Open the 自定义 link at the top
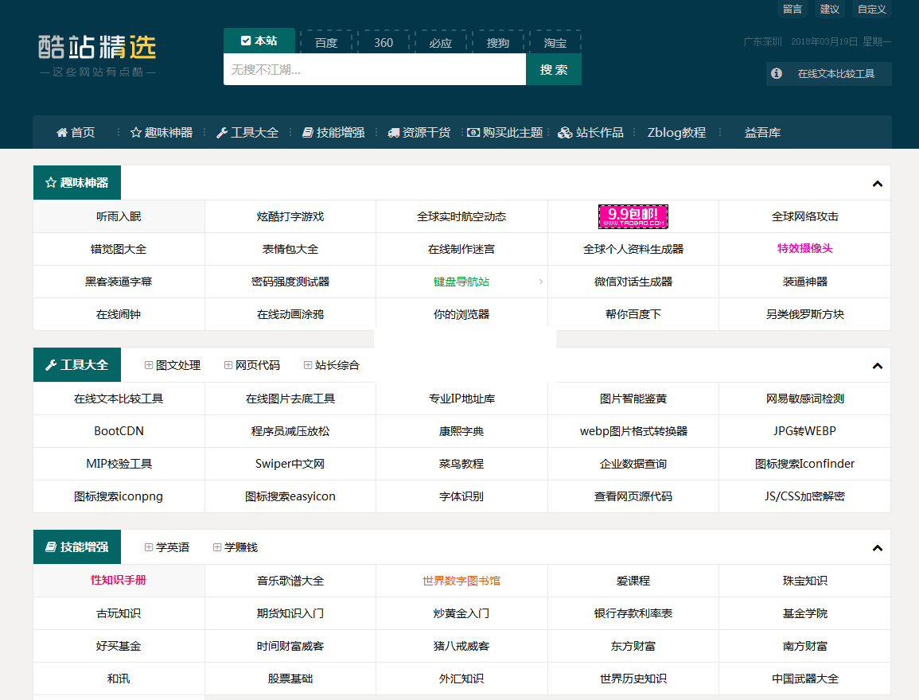The height and width of the screenshot is (700, 919). pos(871,9)
